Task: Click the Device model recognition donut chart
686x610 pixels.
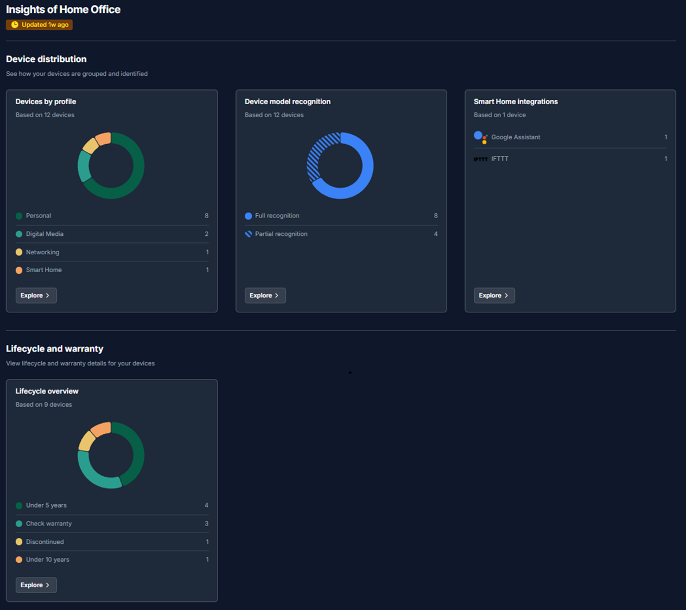Action: tap(369, 165)
